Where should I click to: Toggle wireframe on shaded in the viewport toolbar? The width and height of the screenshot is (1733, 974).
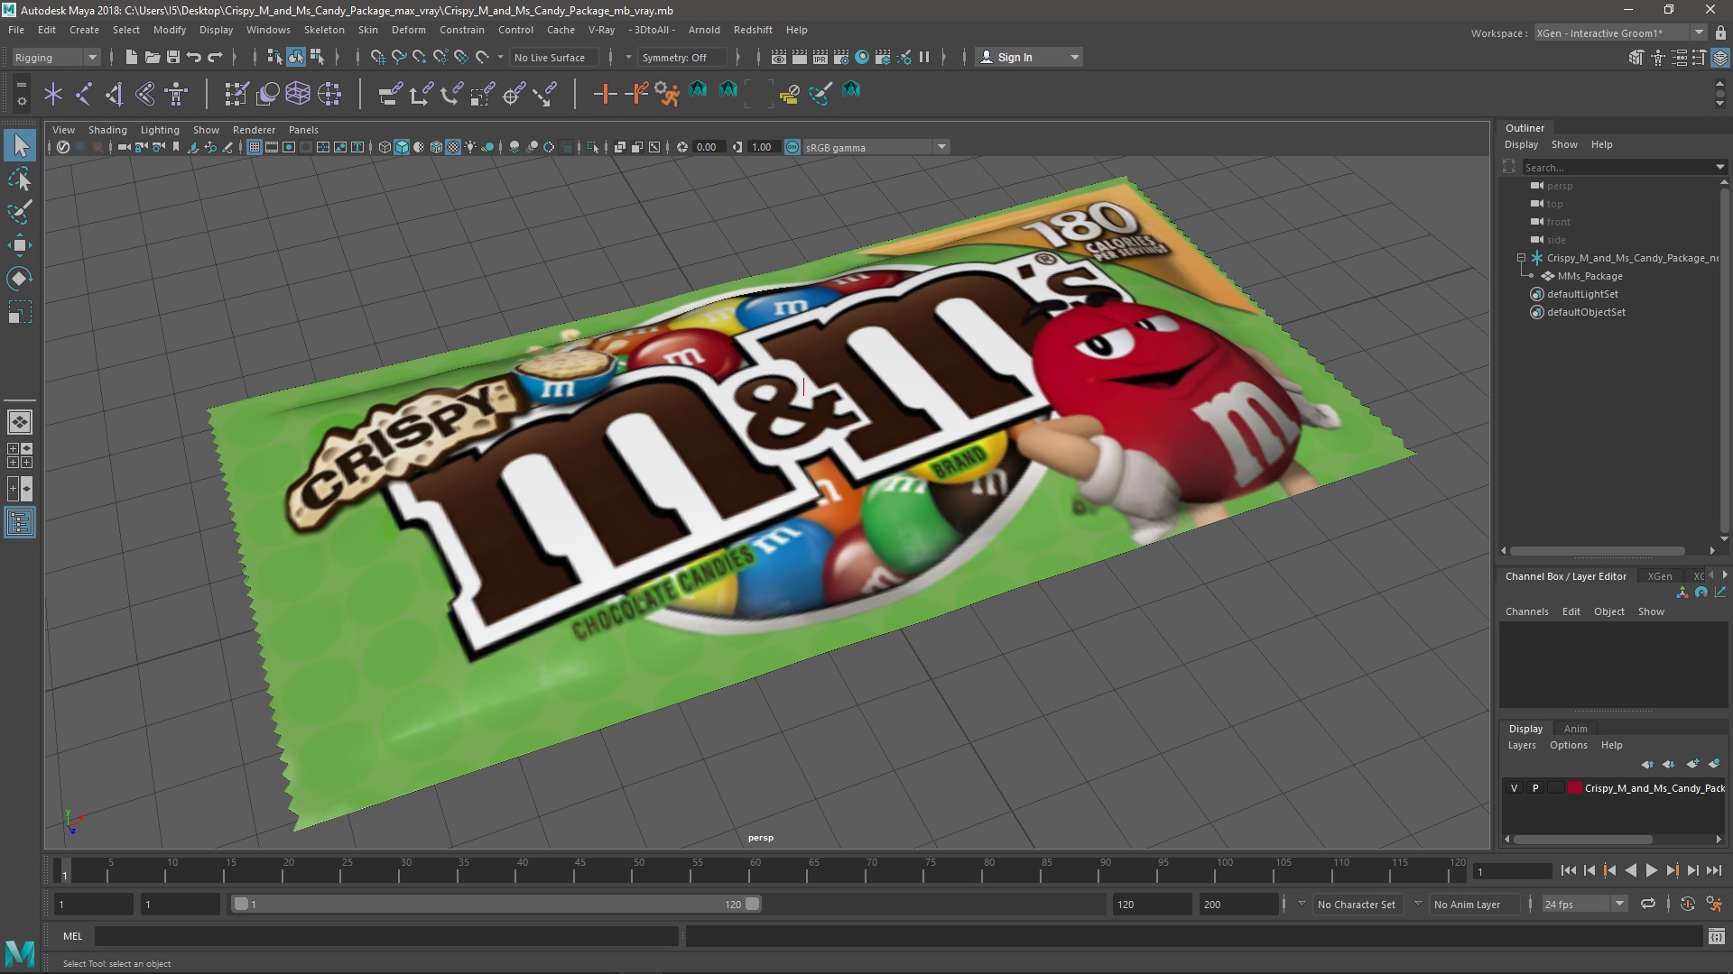(x=436, y=147)
